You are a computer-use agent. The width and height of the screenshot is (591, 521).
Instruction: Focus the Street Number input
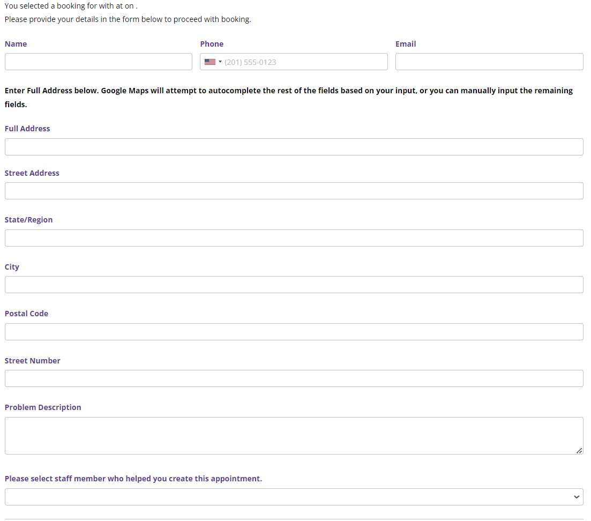coord(294,378)
